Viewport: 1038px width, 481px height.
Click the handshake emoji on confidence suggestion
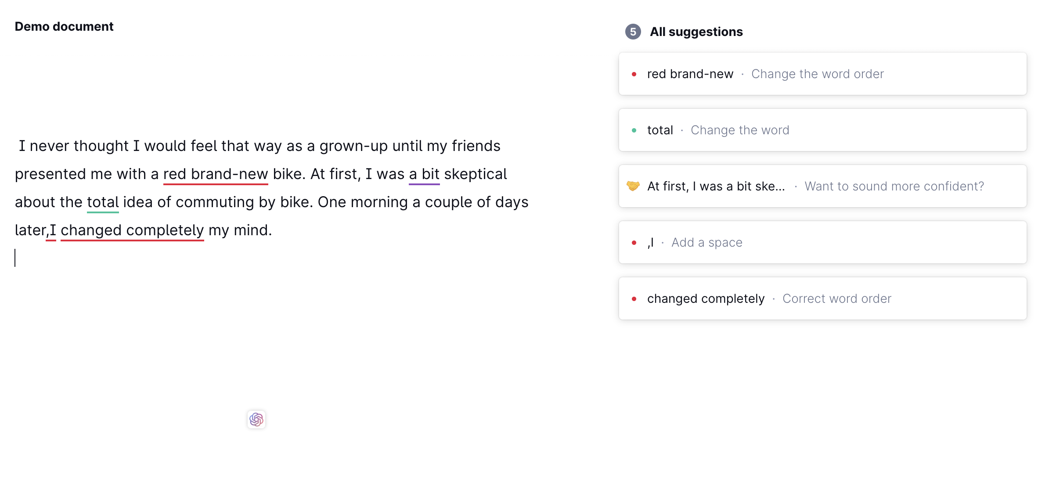click(634, 186)
